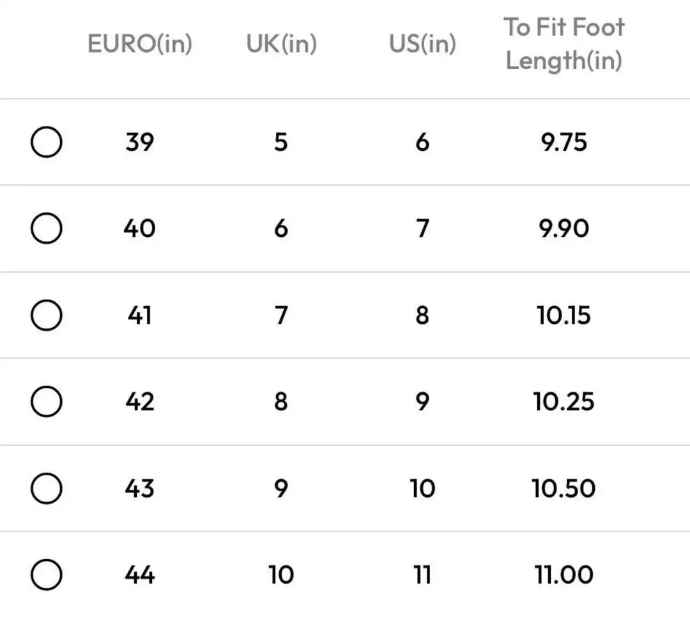Click the US(in) column header

(x=422, y=44)
